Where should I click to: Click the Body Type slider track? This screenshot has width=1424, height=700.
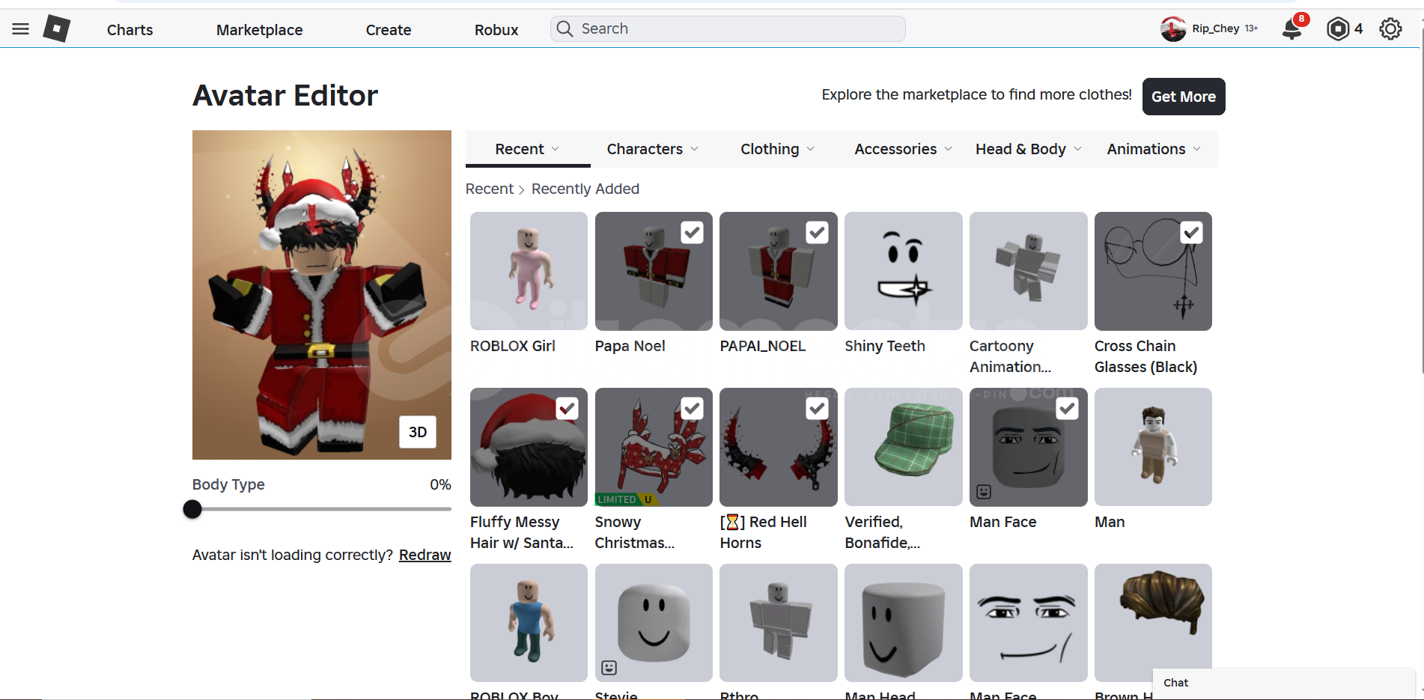click(x=322, y=509)
